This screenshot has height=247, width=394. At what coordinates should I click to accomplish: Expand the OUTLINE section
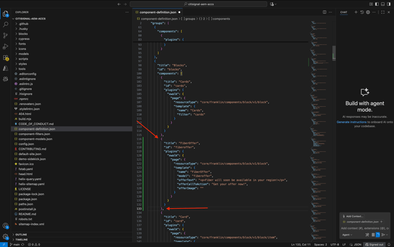click(x=21, y=234)
